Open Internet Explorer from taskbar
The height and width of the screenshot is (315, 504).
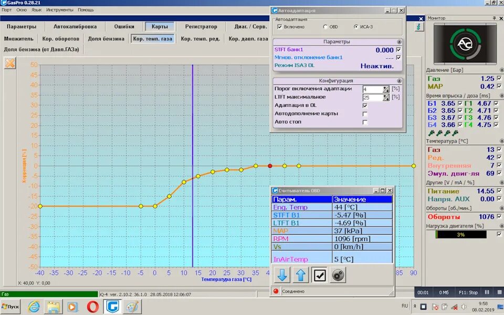[x=34, y=307]
